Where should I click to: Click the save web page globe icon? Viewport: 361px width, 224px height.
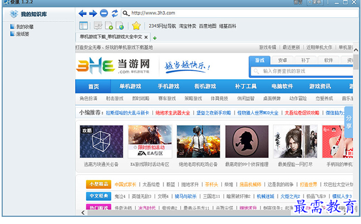(x=120, y=25)
